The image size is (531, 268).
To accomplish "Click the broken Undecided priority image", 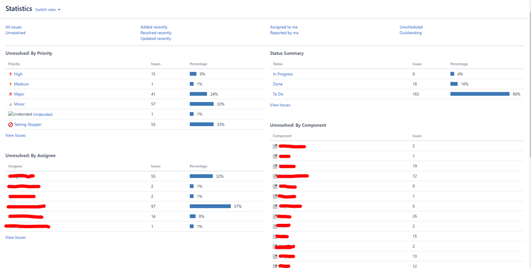I will (20, 114).
